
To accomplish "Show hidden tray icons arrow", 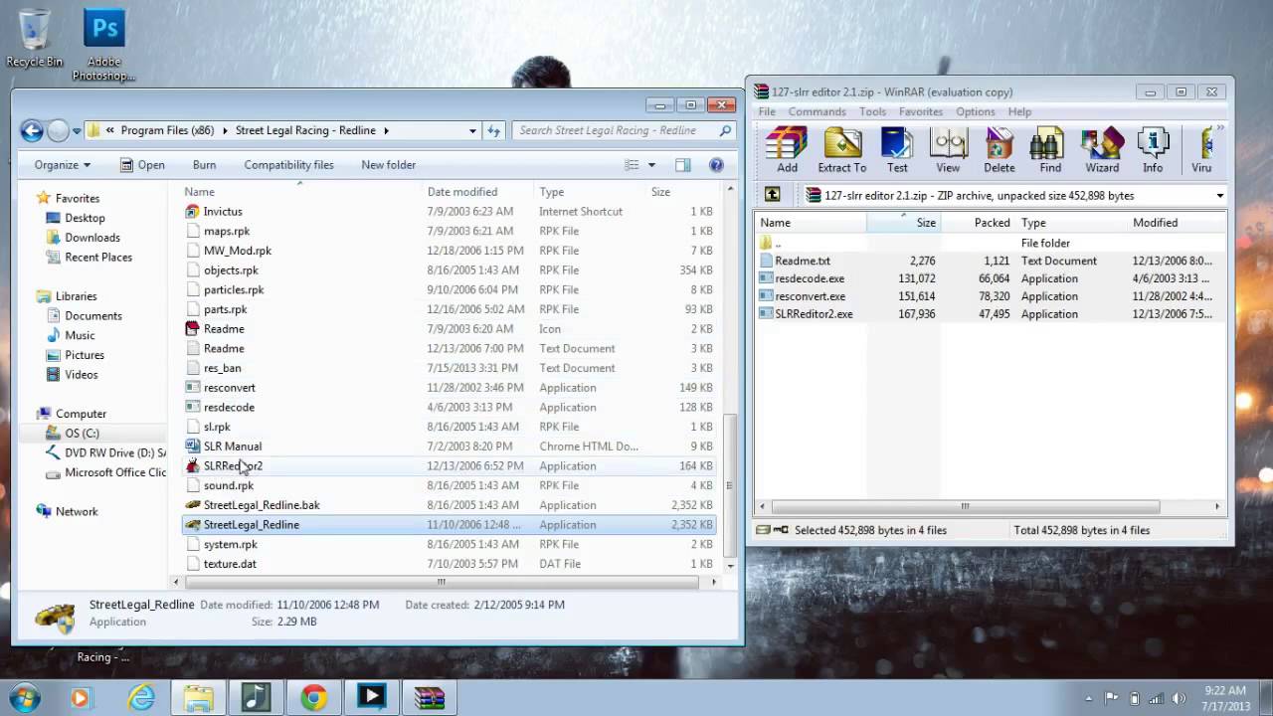I will [1089, 698].
